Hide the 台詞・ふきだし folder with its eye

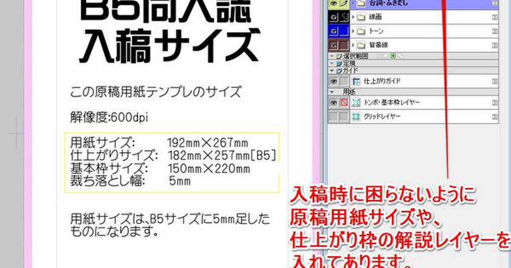pyautogui.click(x=334, y=4)
